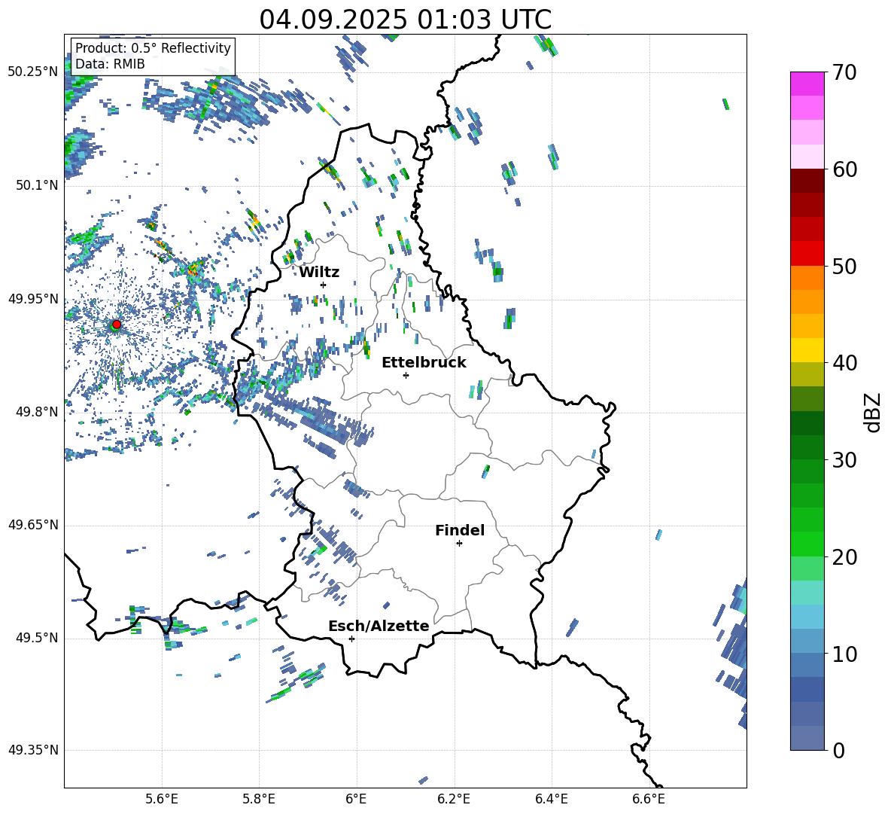
Task: Click the 6.6°E longitude label
Action: click(649, 799)
